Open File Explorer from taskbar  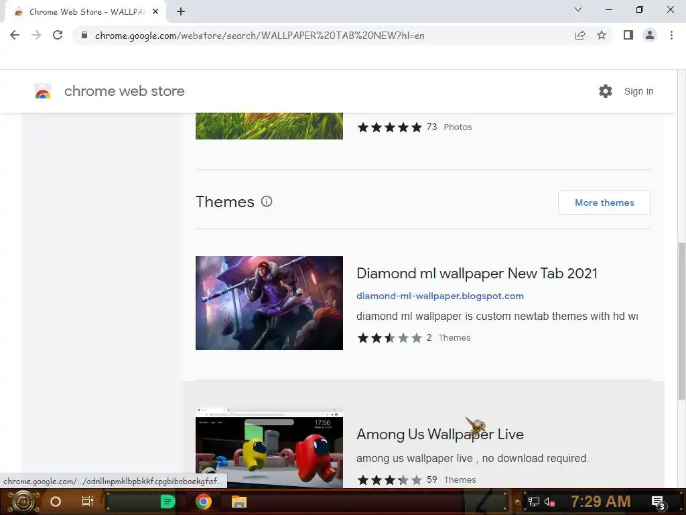[x=239, y=502]
